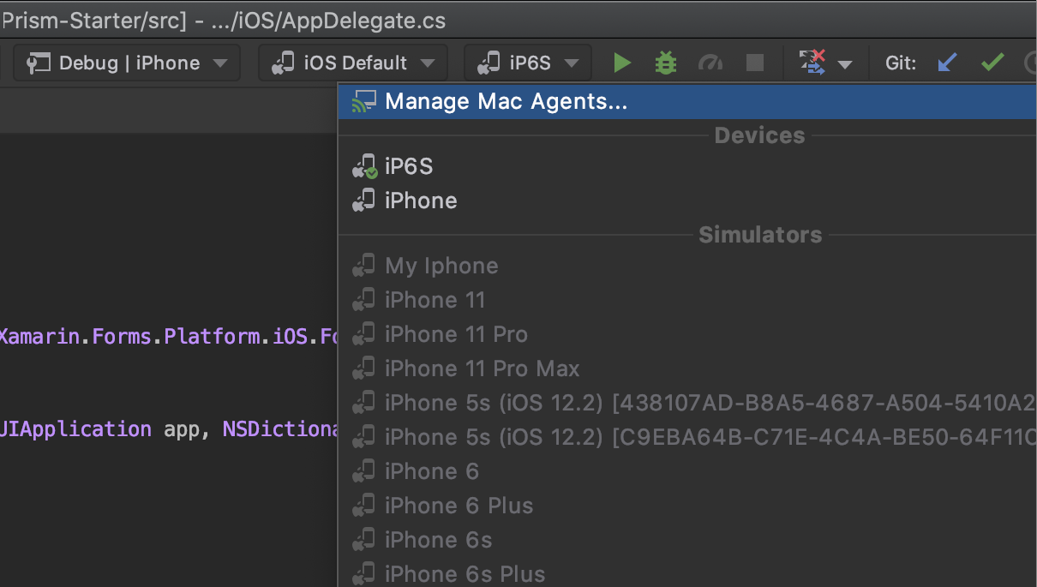Start debugging with the green bug icon
This screenshot has height=587, width=1037.
pos(666,63)
